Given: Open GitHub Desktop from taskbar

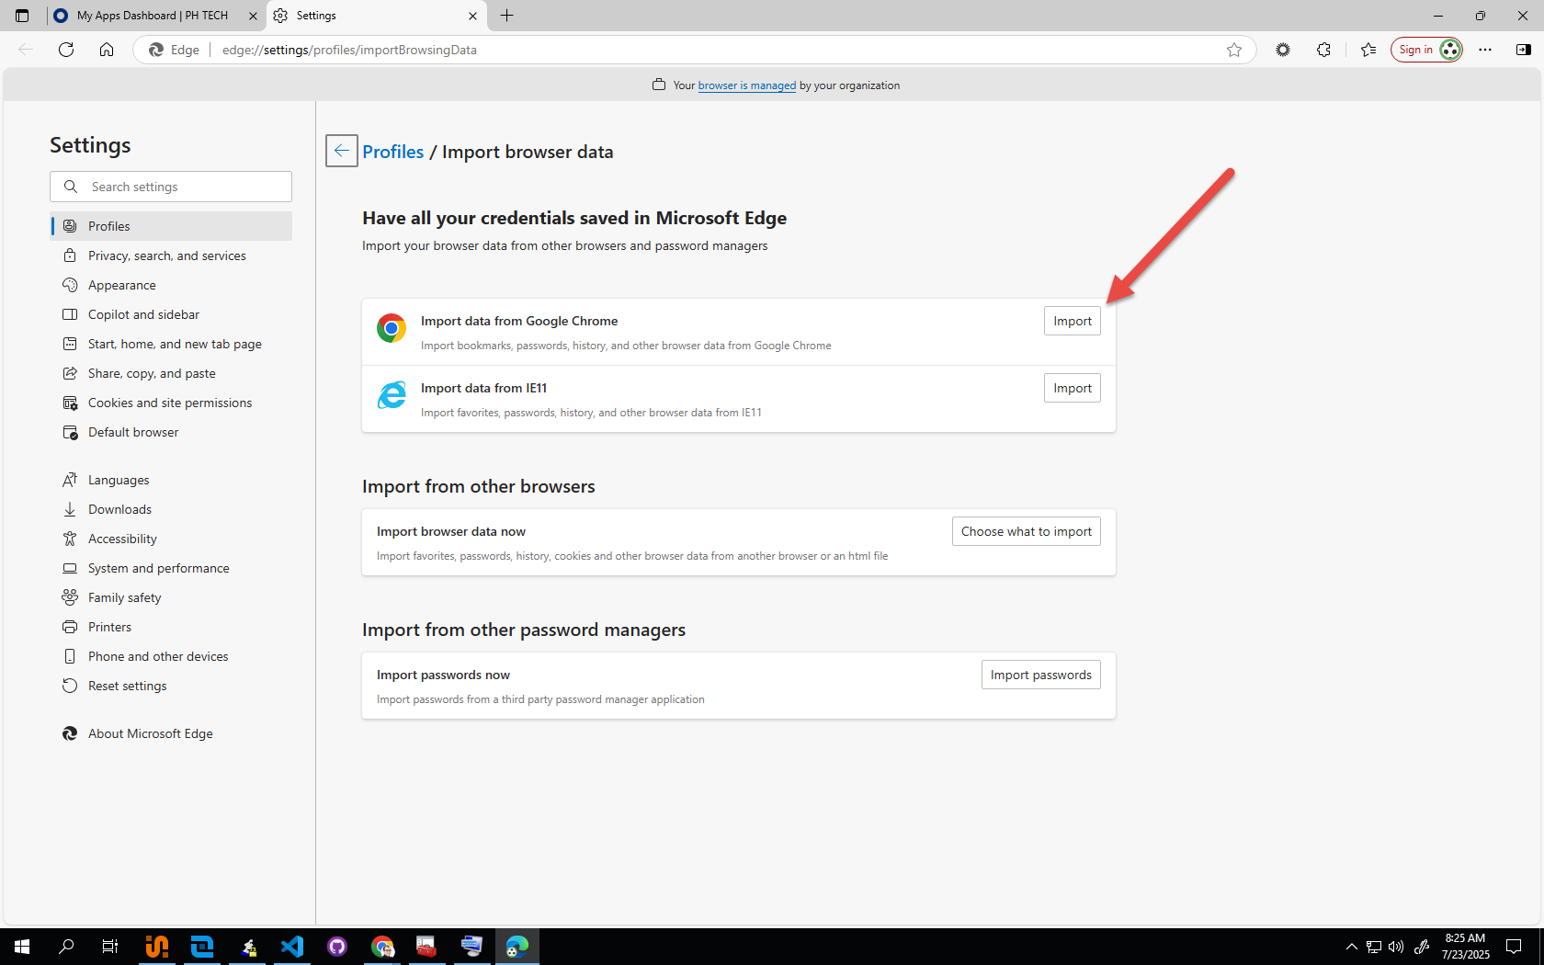Looking at the screenshot, I should pyautogui.click(x=336, y=946).
